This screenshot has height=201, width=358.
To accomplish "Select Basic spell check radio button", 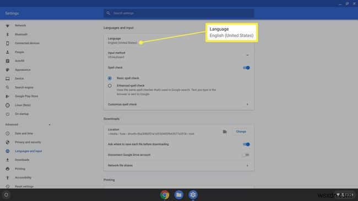I will [110, 79].
